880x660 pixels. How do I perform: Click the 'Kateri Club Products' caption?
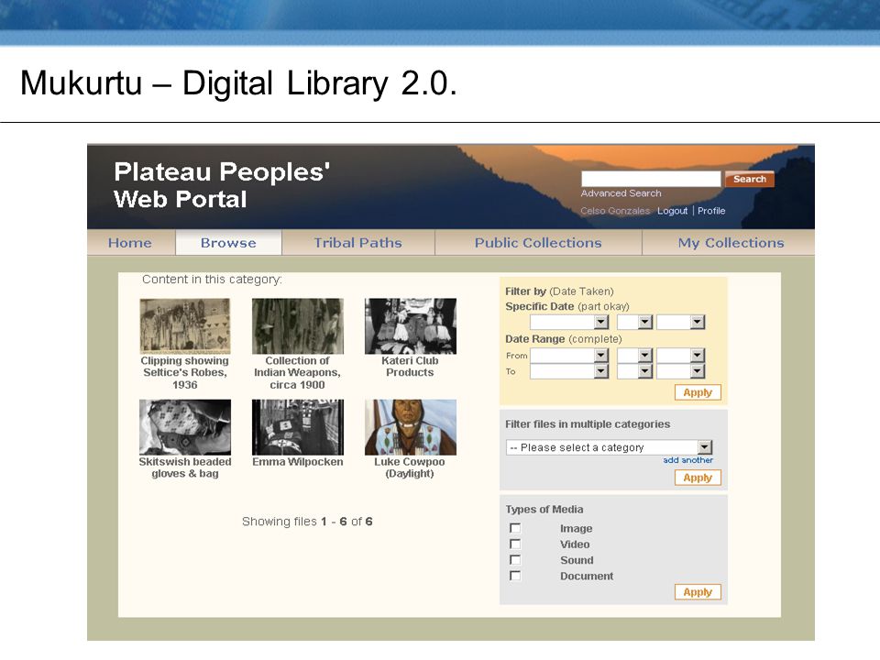click(x=411, y=367)
